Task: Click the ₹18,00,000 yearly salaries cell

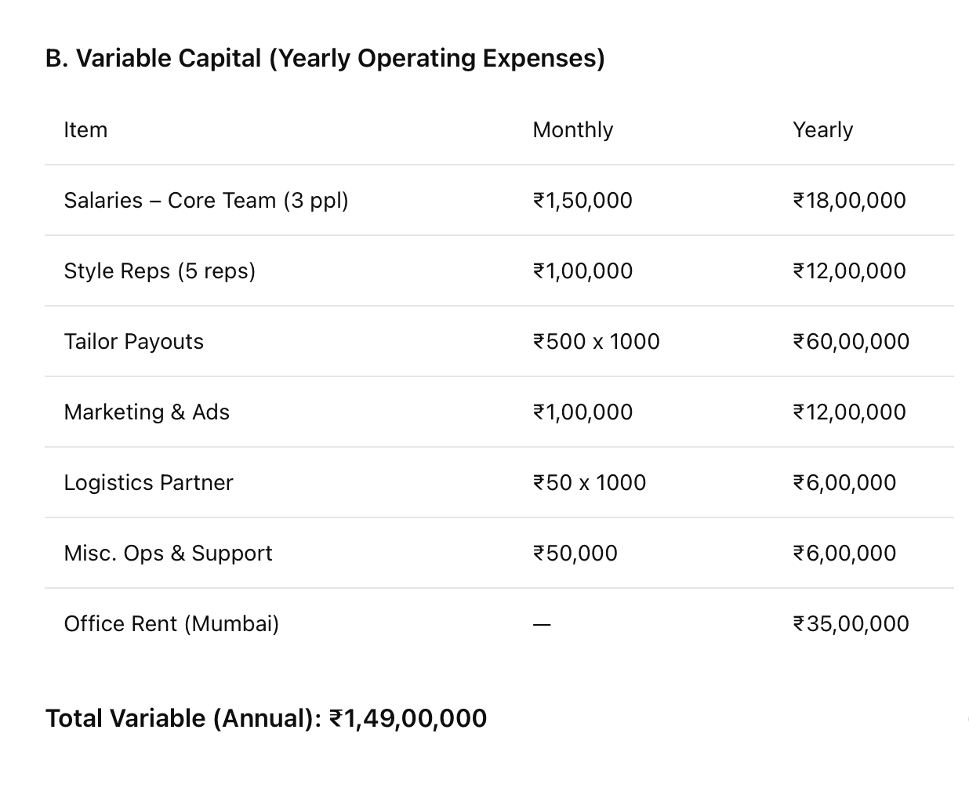Action: pyautogui.click(x=849, y=201)
